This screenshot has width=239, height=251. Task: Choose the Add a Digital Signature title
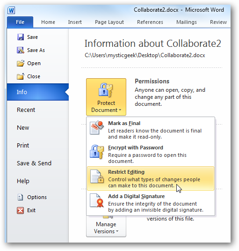(x=137, y=196)
